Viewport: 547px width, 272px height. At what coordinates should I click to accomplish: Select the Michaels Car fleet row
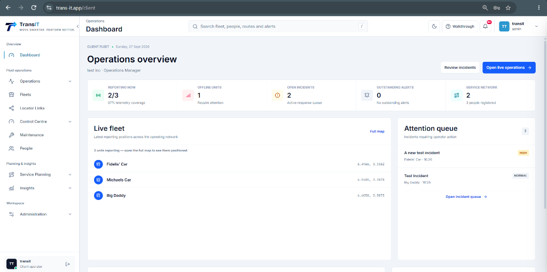point(239,180)
